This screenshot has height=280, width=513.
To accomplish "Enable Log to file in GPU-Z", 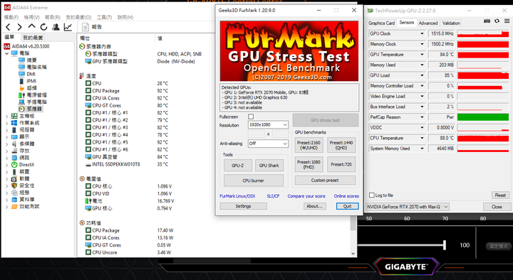I will click(x=372, y=195).
